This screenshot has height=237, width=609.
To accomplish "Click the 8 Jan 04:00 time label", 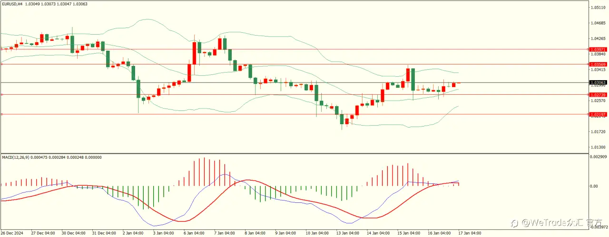I will pyautogui.click(x=255, y=233).
